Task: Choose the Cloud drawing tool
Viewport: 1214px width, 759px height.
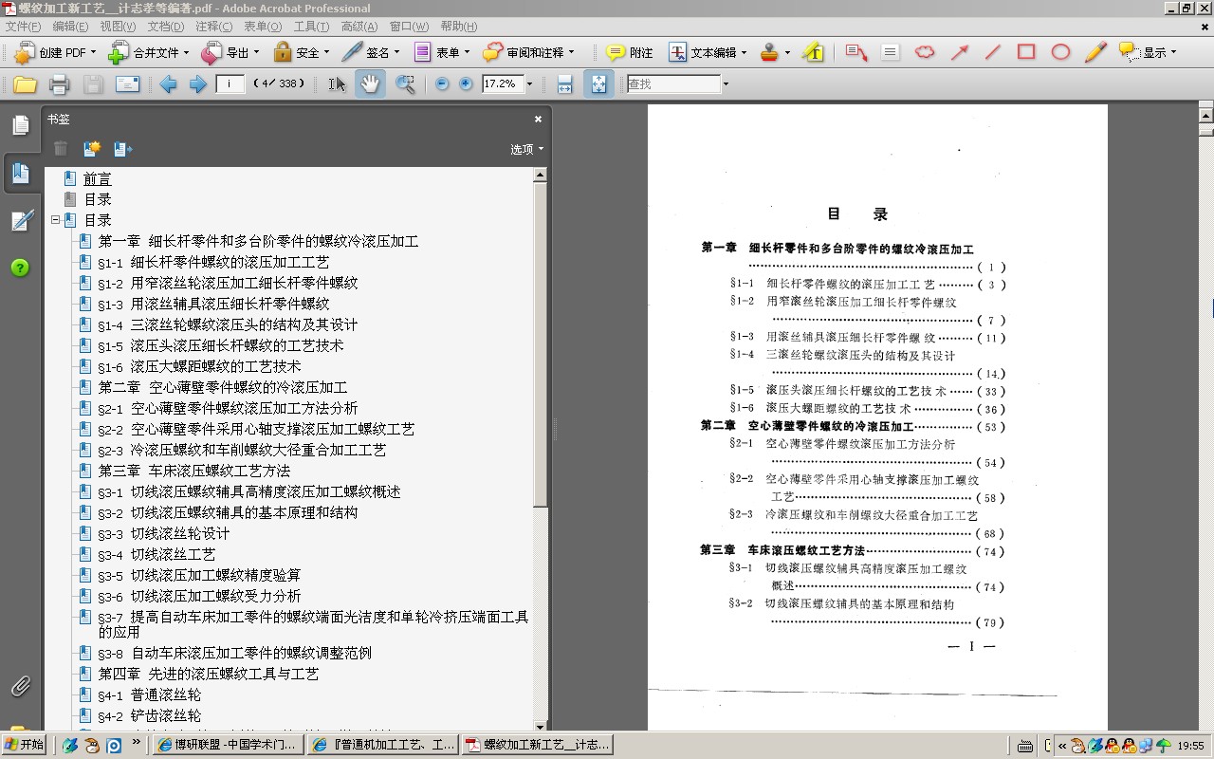Action: pyautogui.click(x=925, y=52)
